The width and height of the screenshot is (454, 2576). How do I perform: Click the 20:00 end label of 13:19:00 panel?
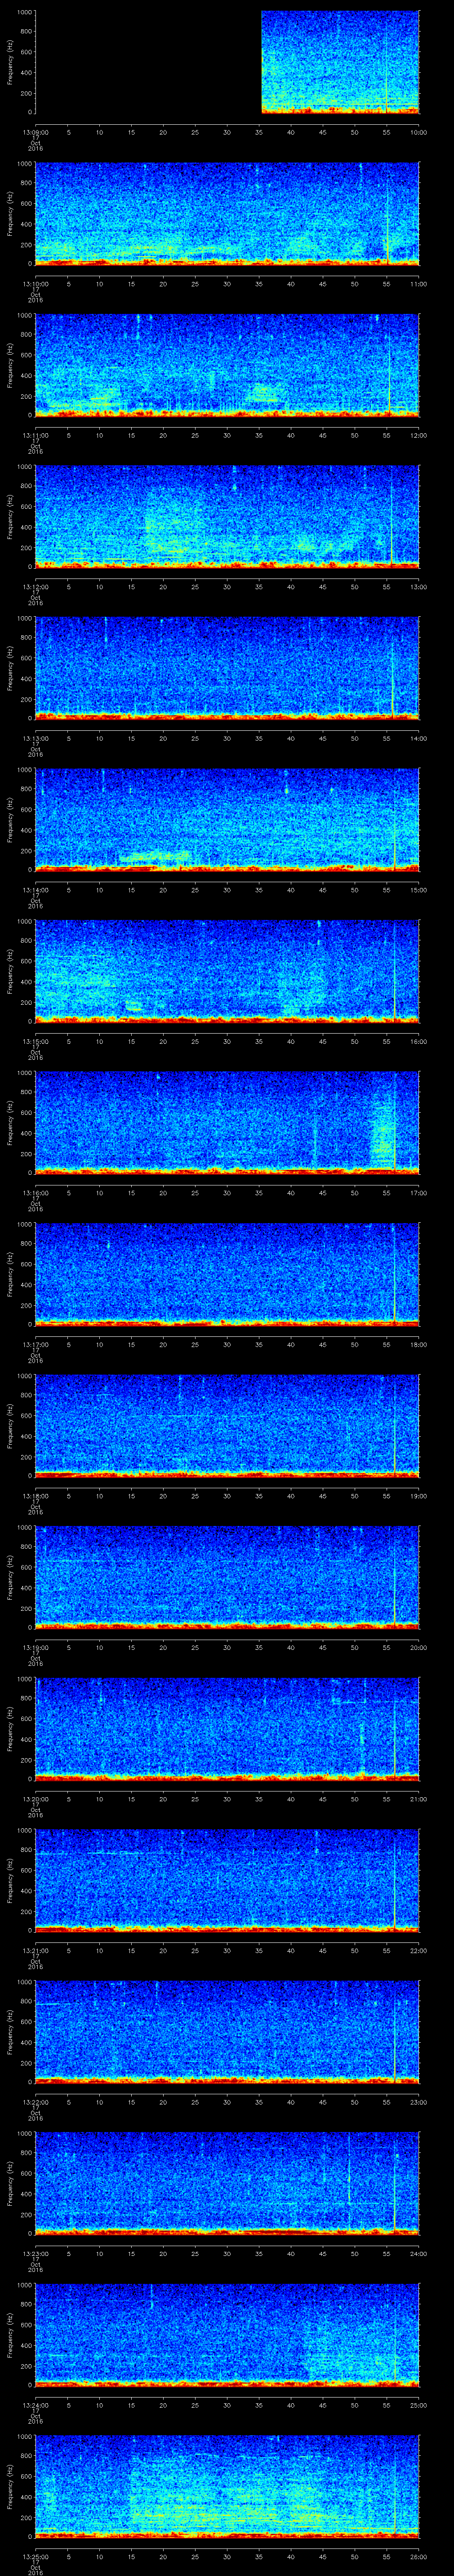[x=418, y=1647]
